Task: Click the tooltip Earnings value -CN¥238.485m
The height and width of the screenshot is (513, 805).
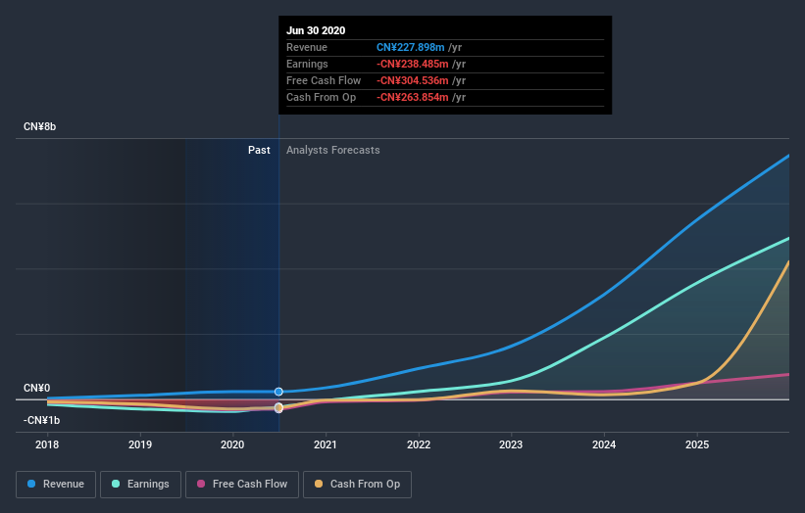Action: [x=412, y=64]
